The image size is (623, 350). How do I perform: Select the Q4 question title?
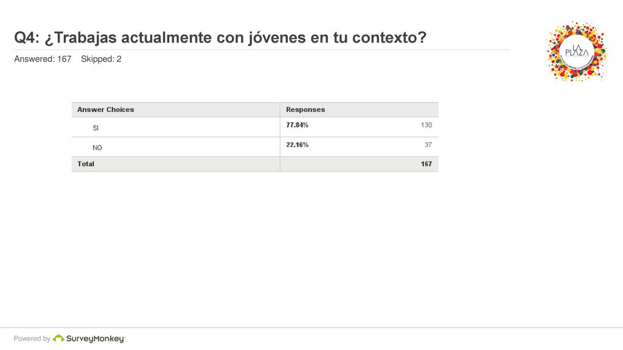click(x=220, y=38)
